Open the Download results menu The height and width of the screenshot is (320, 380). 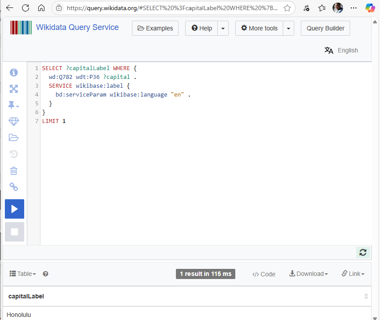[x=308, y=274]
